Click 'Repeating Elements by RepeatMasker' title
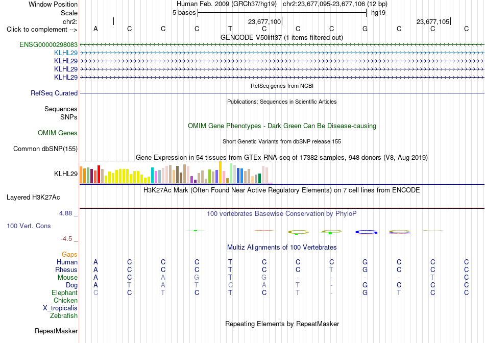Image resolution: width=485 pixels, height=343 pixels. point(282,324)
